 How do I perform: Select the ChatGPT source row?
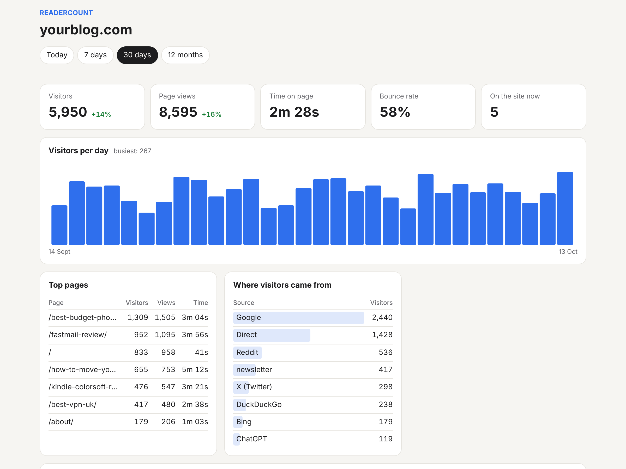click(313, 439)
